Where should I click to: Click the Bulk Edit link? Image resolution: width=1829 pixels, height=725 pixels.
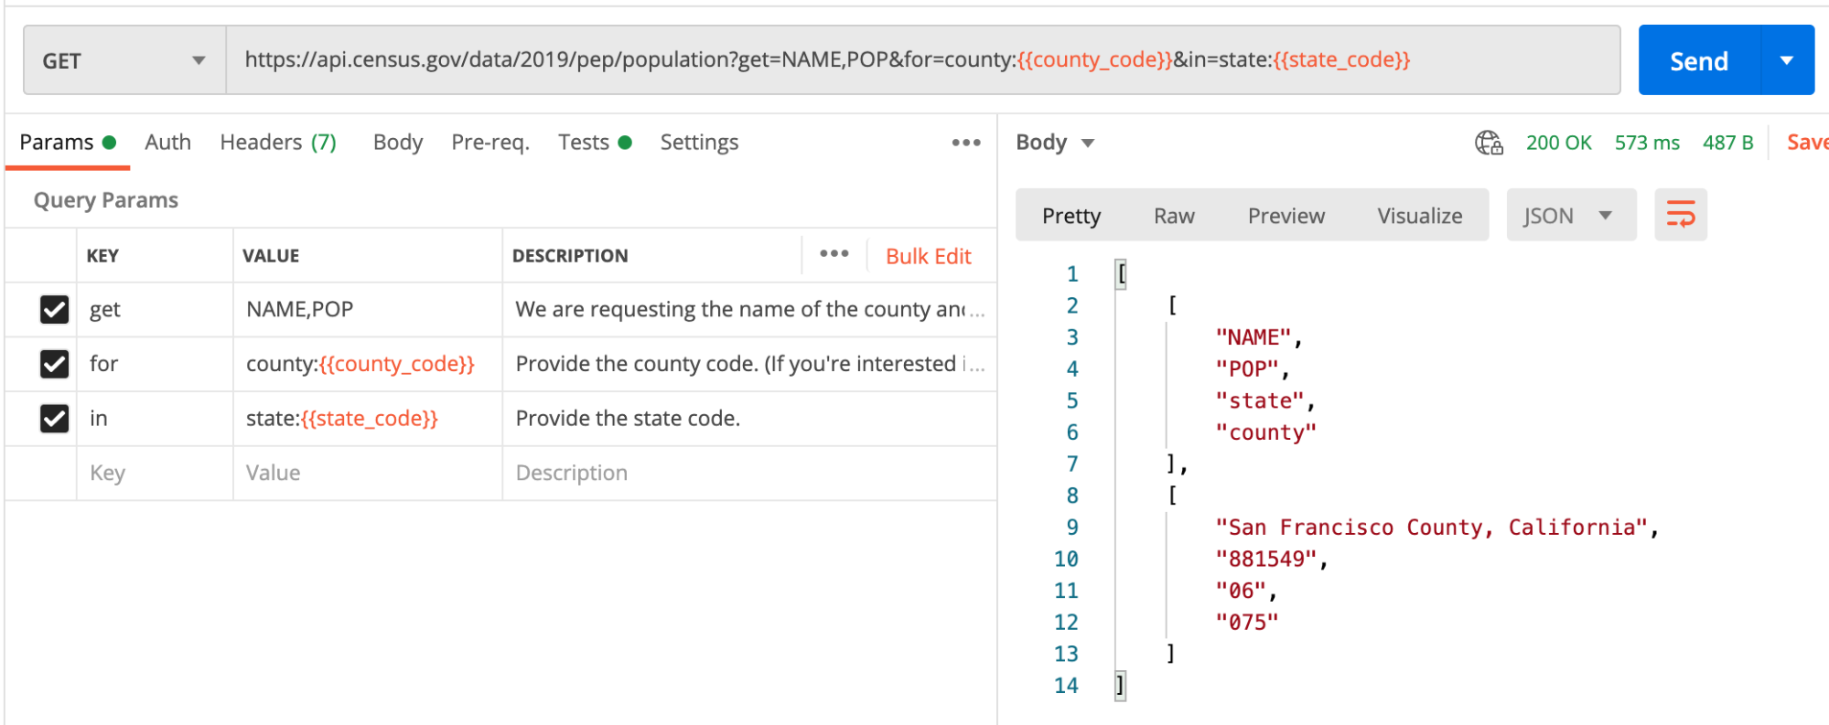(x=928, y=256)
